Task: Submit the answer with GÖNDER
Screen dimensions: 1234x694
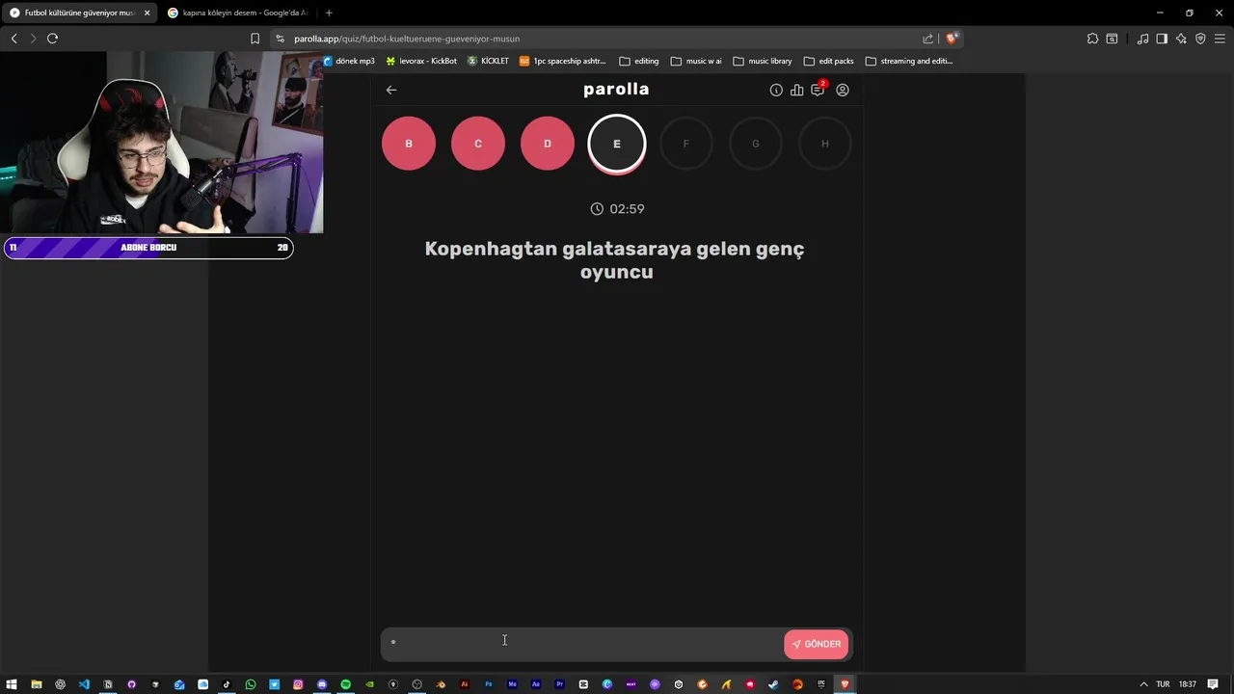Action: 817,644
